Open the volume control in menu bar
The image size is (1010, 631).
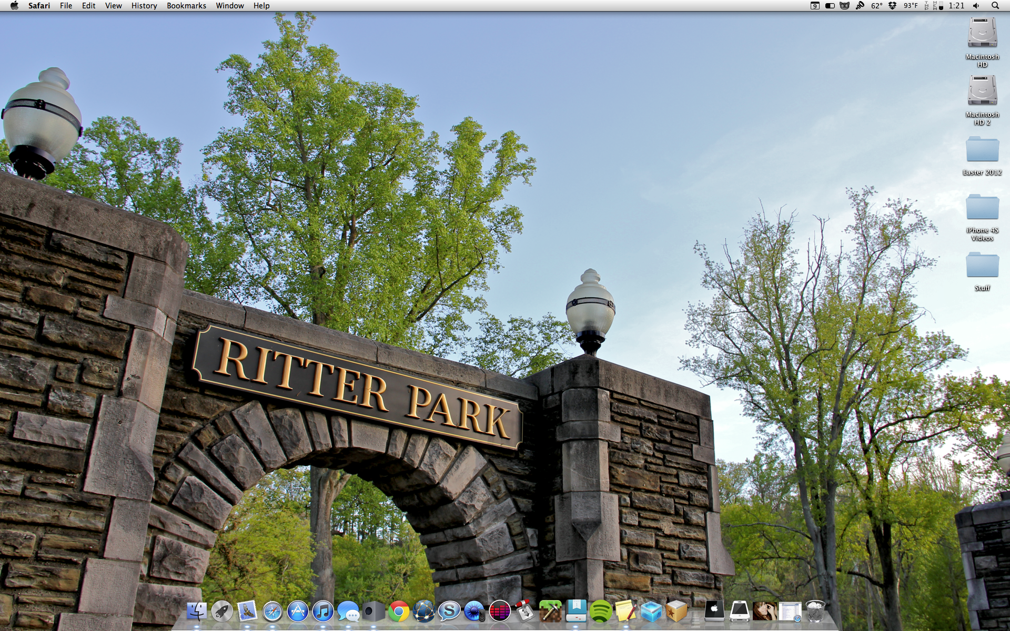click(976, 6)
